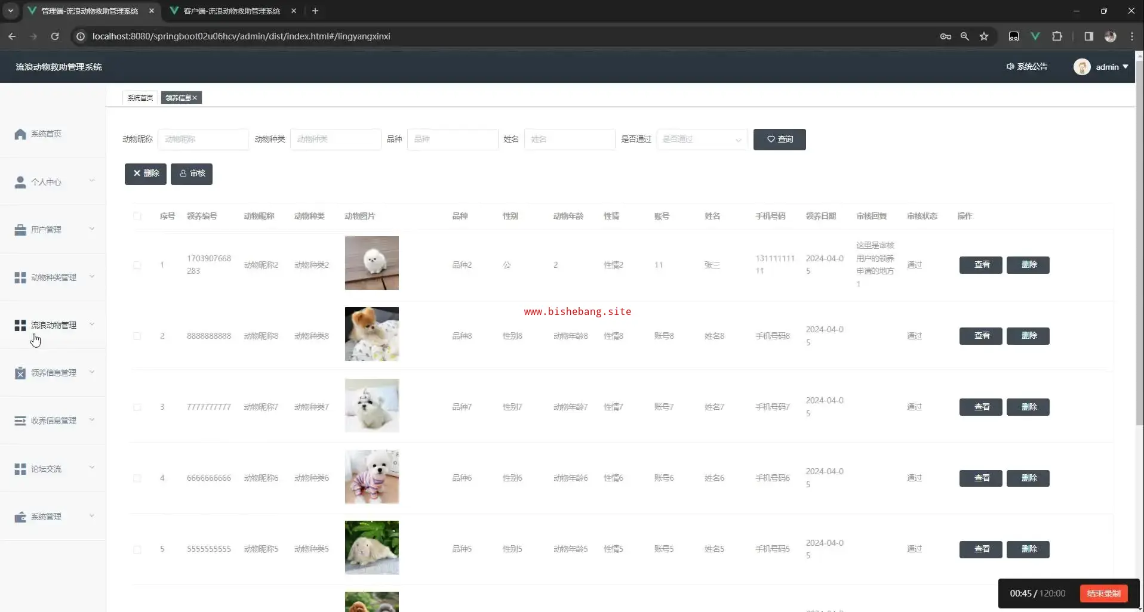Bookmark this page with the star icon
This screenshot has height=612, width=1144.
984,36
